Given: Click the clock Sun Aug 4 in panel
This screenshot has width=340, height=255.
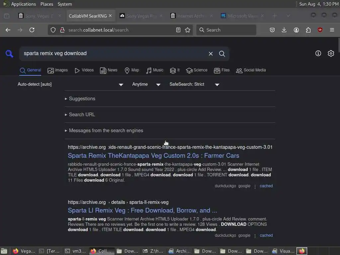Looking at the screenshot, I should tap(319, 4).
